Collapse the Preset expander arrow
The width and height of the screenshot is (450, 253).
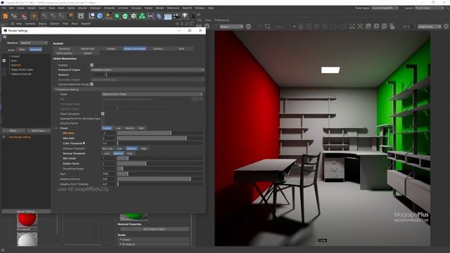pyautogui.click(x=56, y=128)
